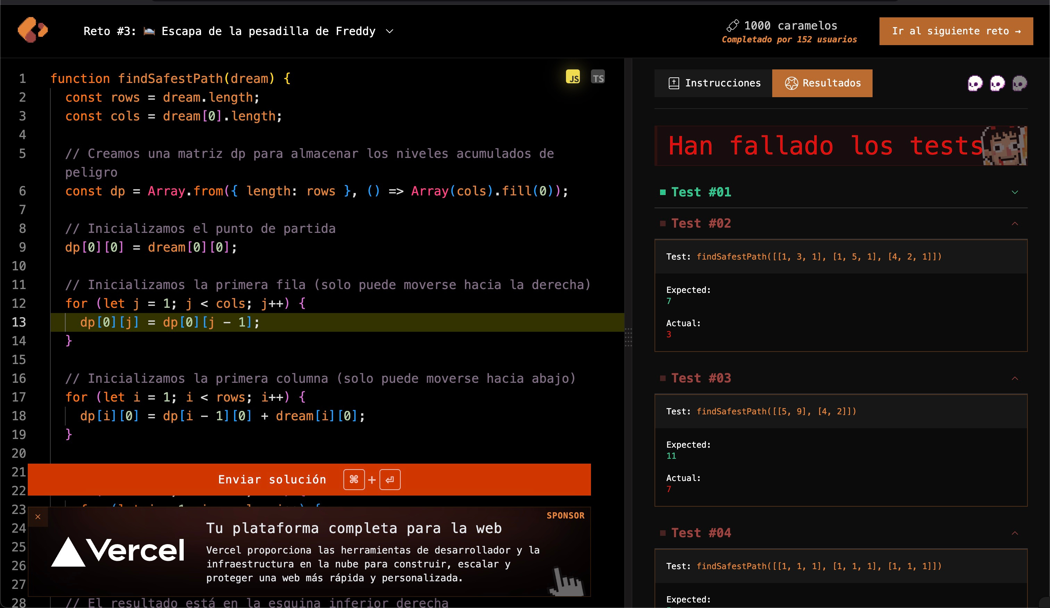Click comment line Inicializamos el punto de partida

(200, 228)
